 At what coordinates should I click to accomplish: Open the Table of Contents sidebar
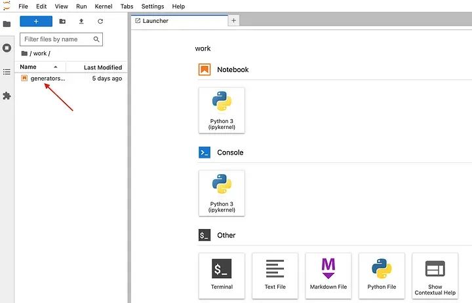point(7,71)
